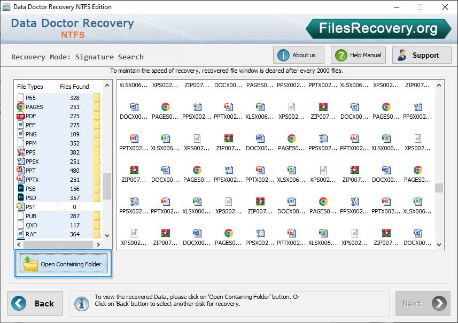458x323 pixels.
Task: Click the file types vertical scrollbar thumb
Action: click(107, 186)
